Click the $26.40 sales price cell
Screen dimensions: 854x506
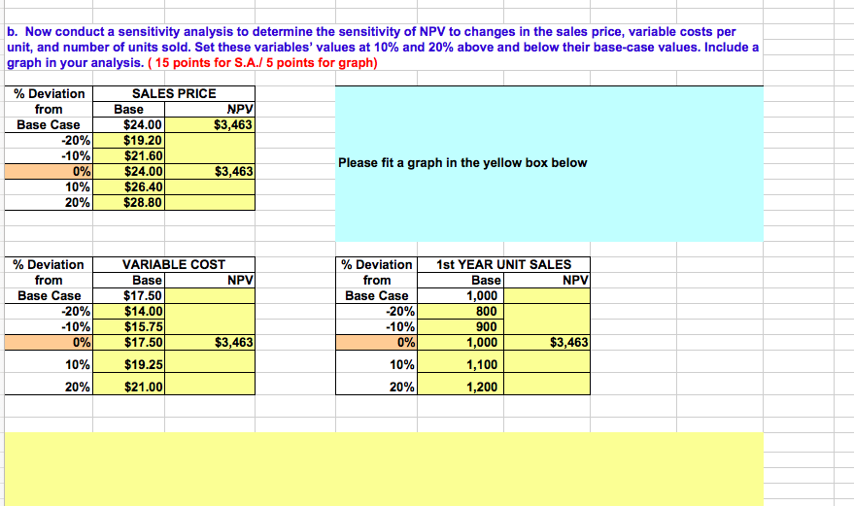coord(128,186)
